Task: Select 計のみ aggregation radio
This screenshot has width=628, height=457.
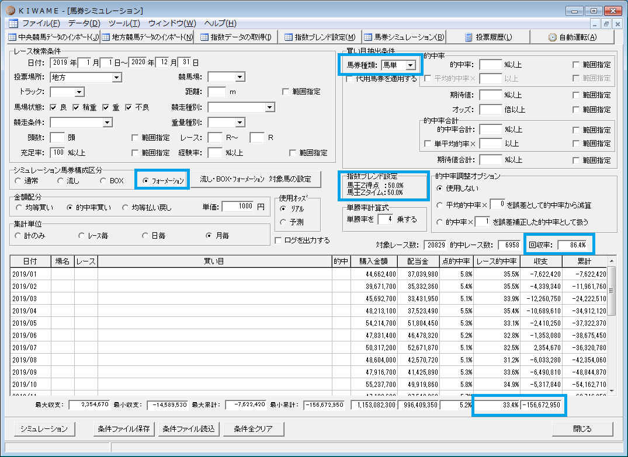Action: pos(18,236)
